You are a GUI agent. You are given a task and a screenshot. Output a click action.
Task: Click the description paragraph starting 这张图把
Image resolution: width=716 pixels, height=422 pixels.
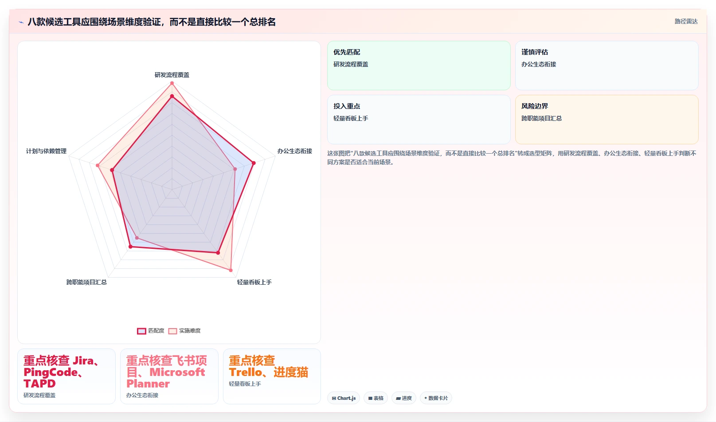pyautogui.click(x=512, y=158)
